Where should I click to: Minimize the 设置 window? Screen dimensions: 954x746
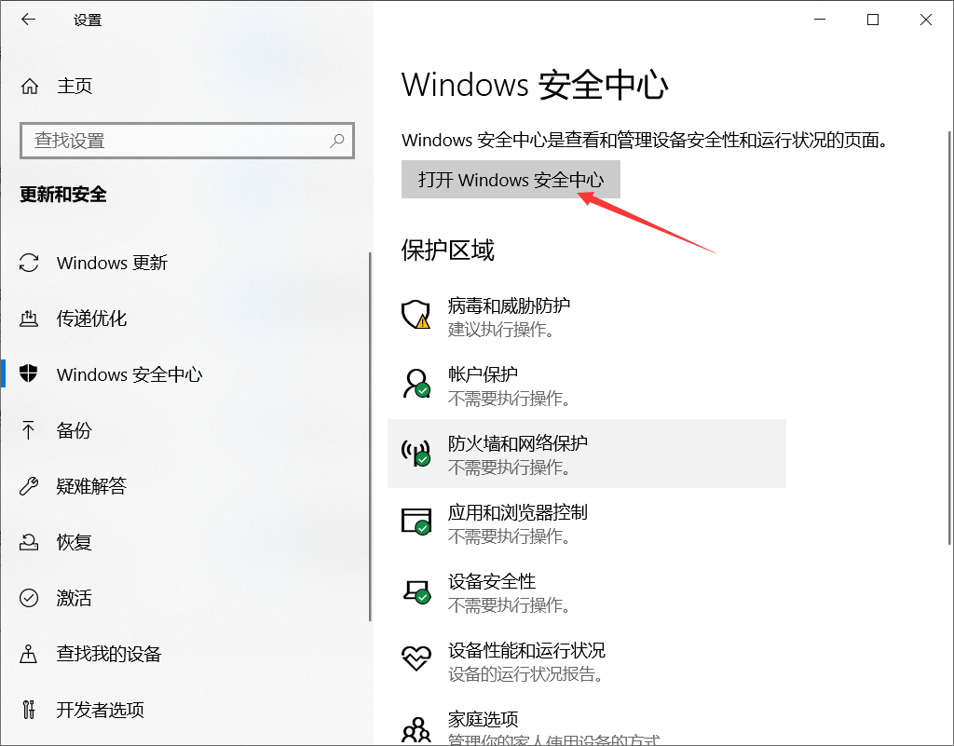[x=820, y=20]
